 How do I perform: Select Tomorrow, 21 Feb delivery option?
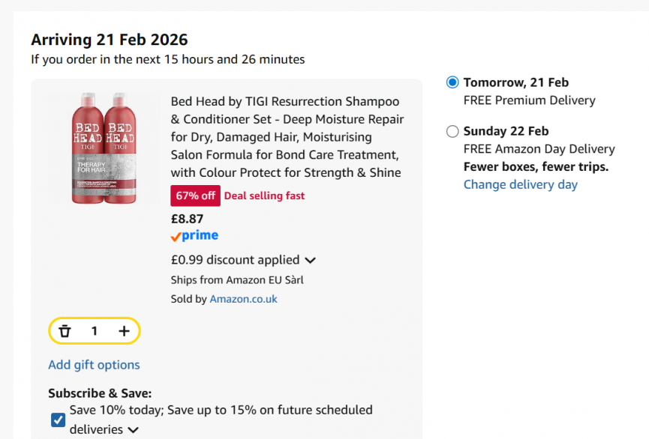click(x=452, y=82)
